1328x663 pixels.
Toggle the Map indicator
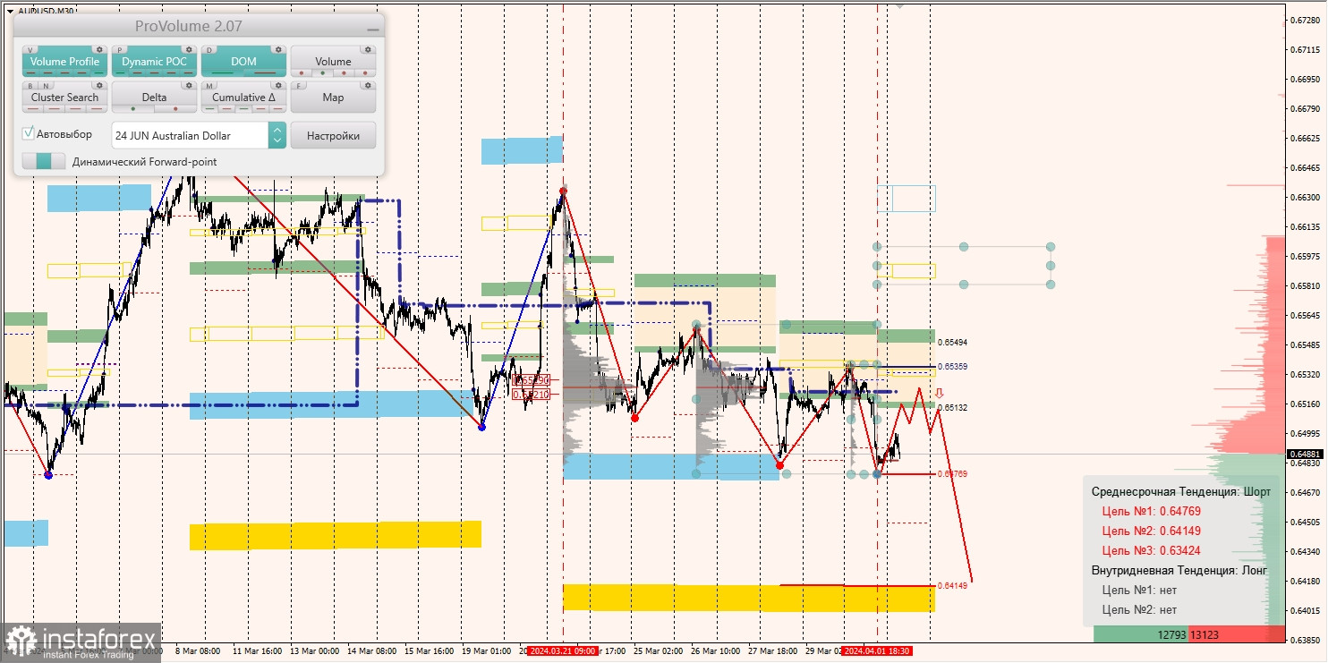pyautogui.click(x=333, y=98)
